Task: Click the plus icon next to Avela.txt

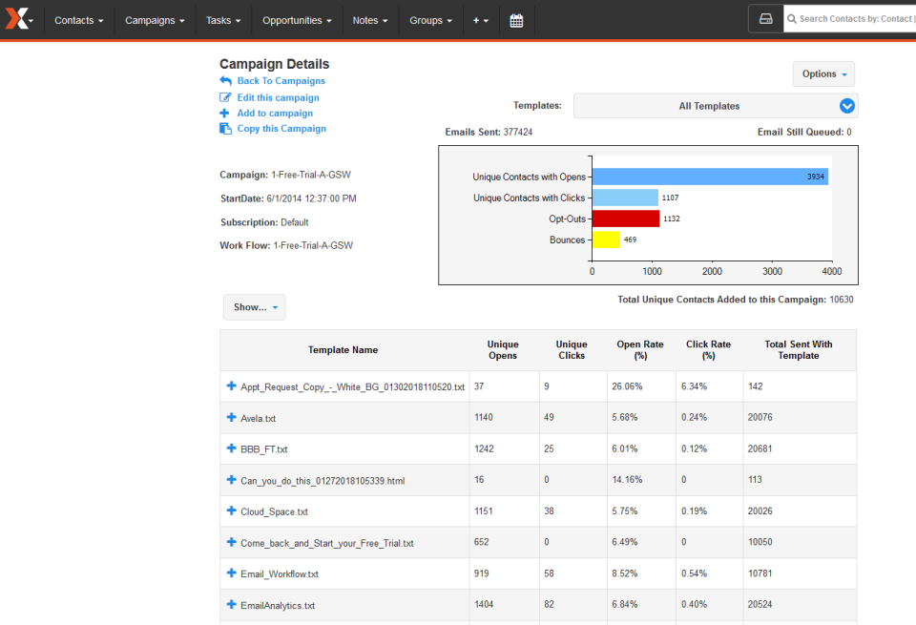Action: tap(230, 417)
